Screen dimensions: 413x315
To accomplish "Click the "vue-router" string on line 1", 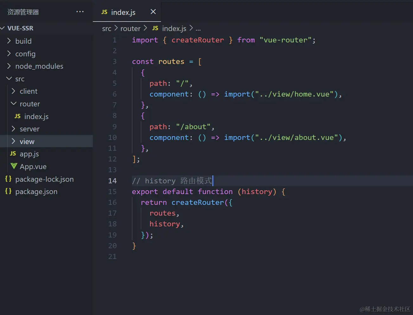I will (285, 40).
